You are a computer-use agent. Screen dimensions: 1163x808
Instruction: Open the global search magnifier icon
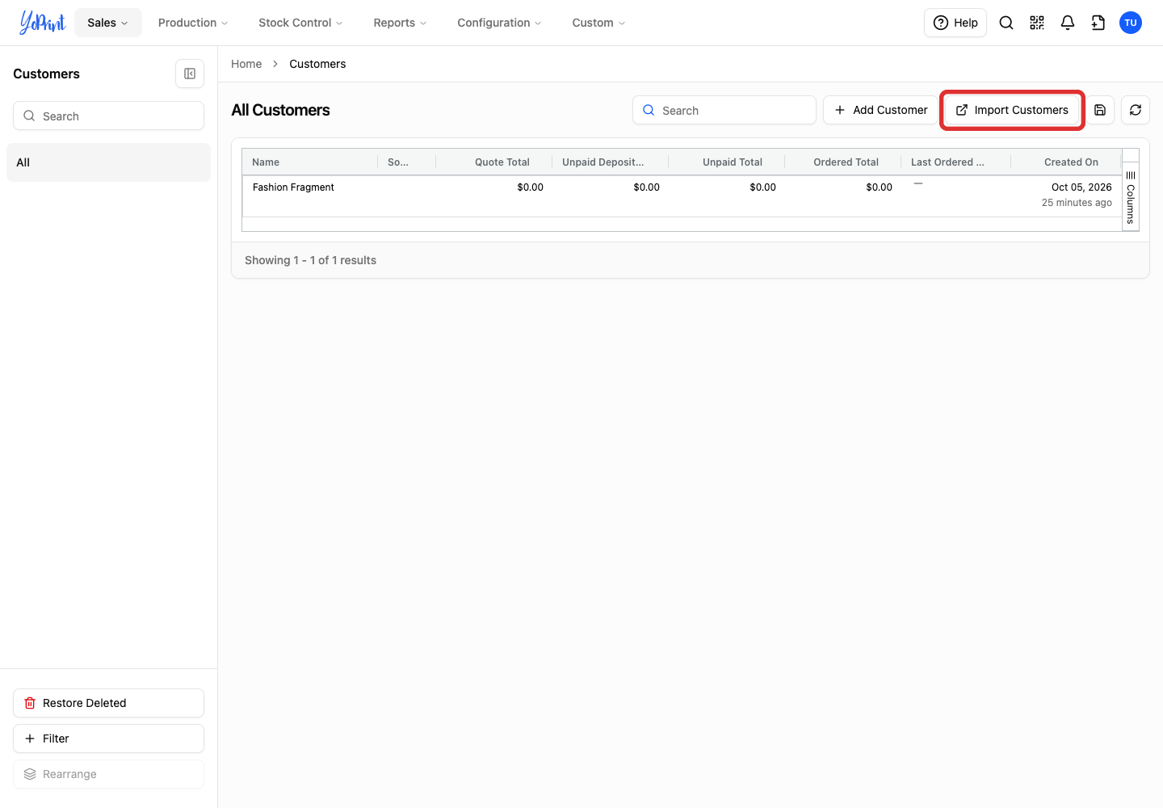coord(1006,23)
